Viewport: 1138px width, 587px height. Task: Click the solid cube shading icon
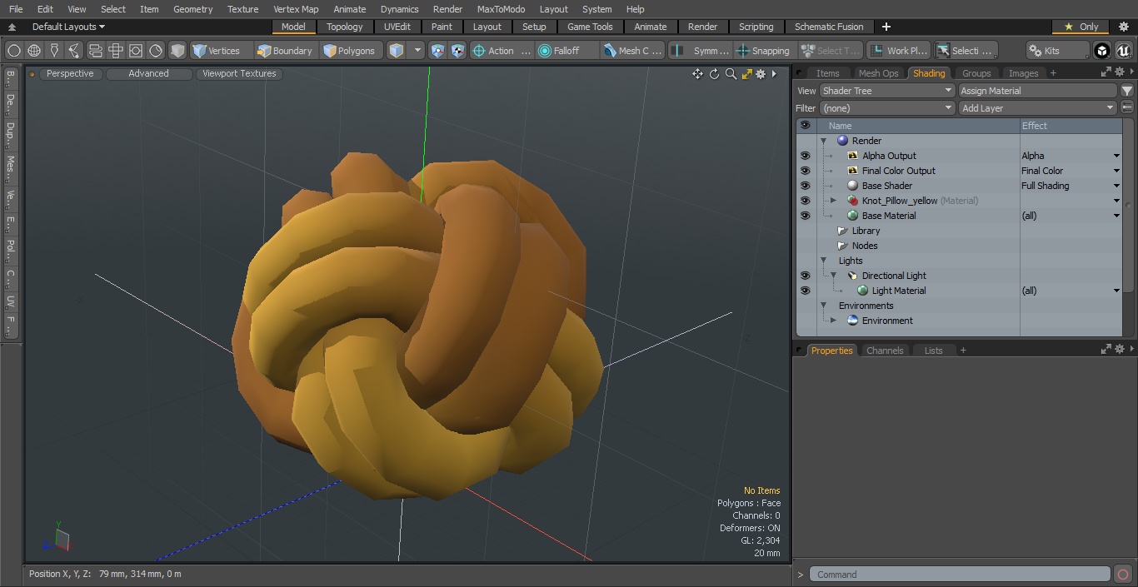click(177, 51)
